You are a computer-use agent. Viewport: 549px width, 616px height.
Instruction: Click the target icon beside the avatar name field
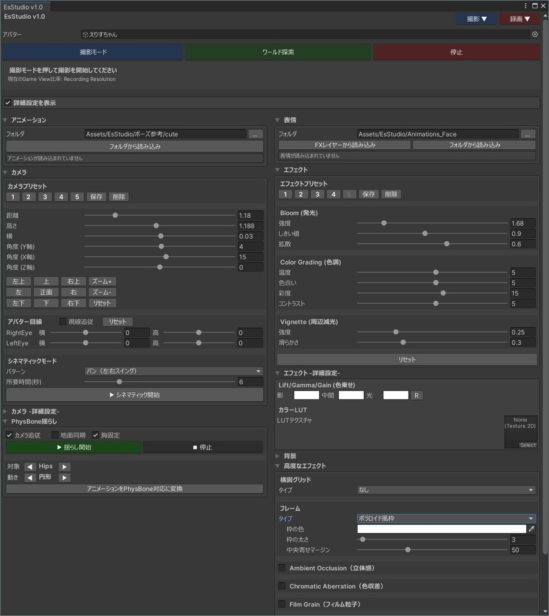[x=535, y=34]
